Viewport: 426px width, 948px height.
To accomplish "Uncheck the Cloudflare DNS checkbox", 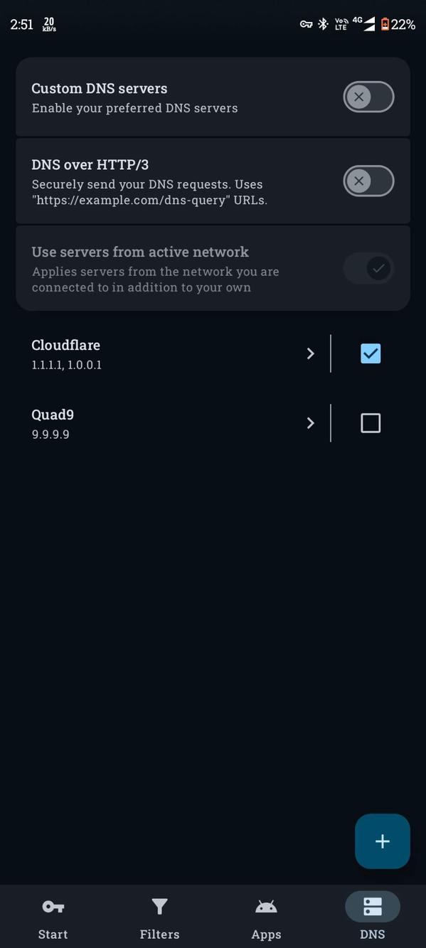I will tap(371, 353).
